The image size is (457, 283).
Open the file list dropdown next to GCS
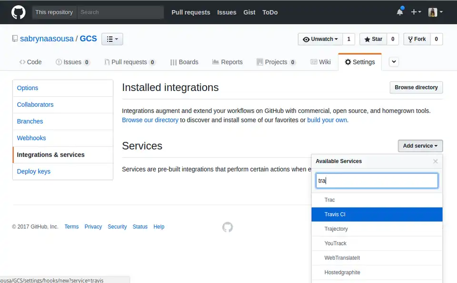pyautogui.click(x=112, y=39)
